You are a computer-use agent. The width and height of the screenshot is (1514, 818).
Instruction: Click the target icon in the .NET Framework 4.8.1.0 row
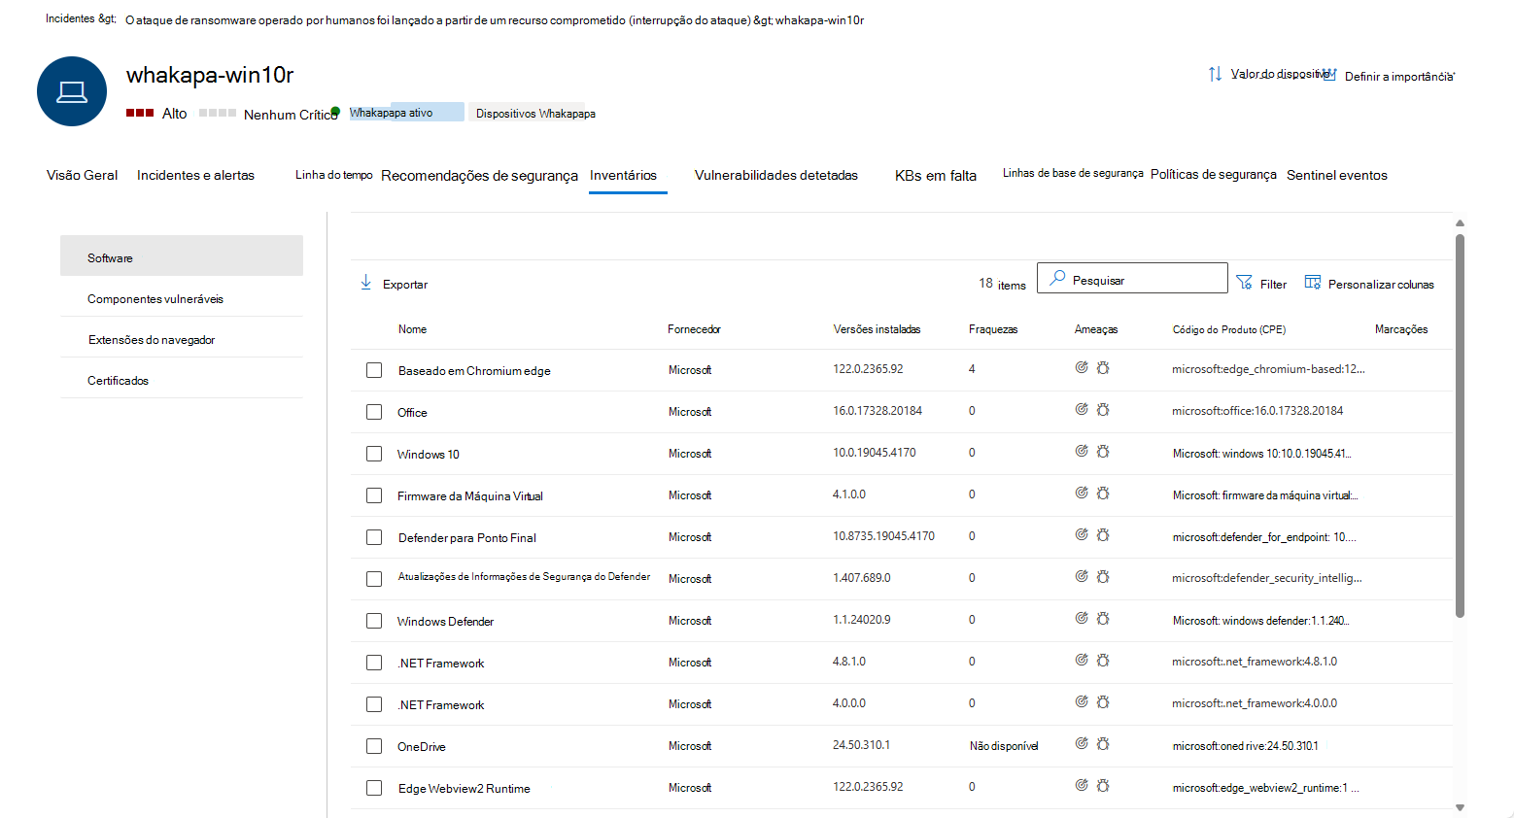pos(1082,661)
